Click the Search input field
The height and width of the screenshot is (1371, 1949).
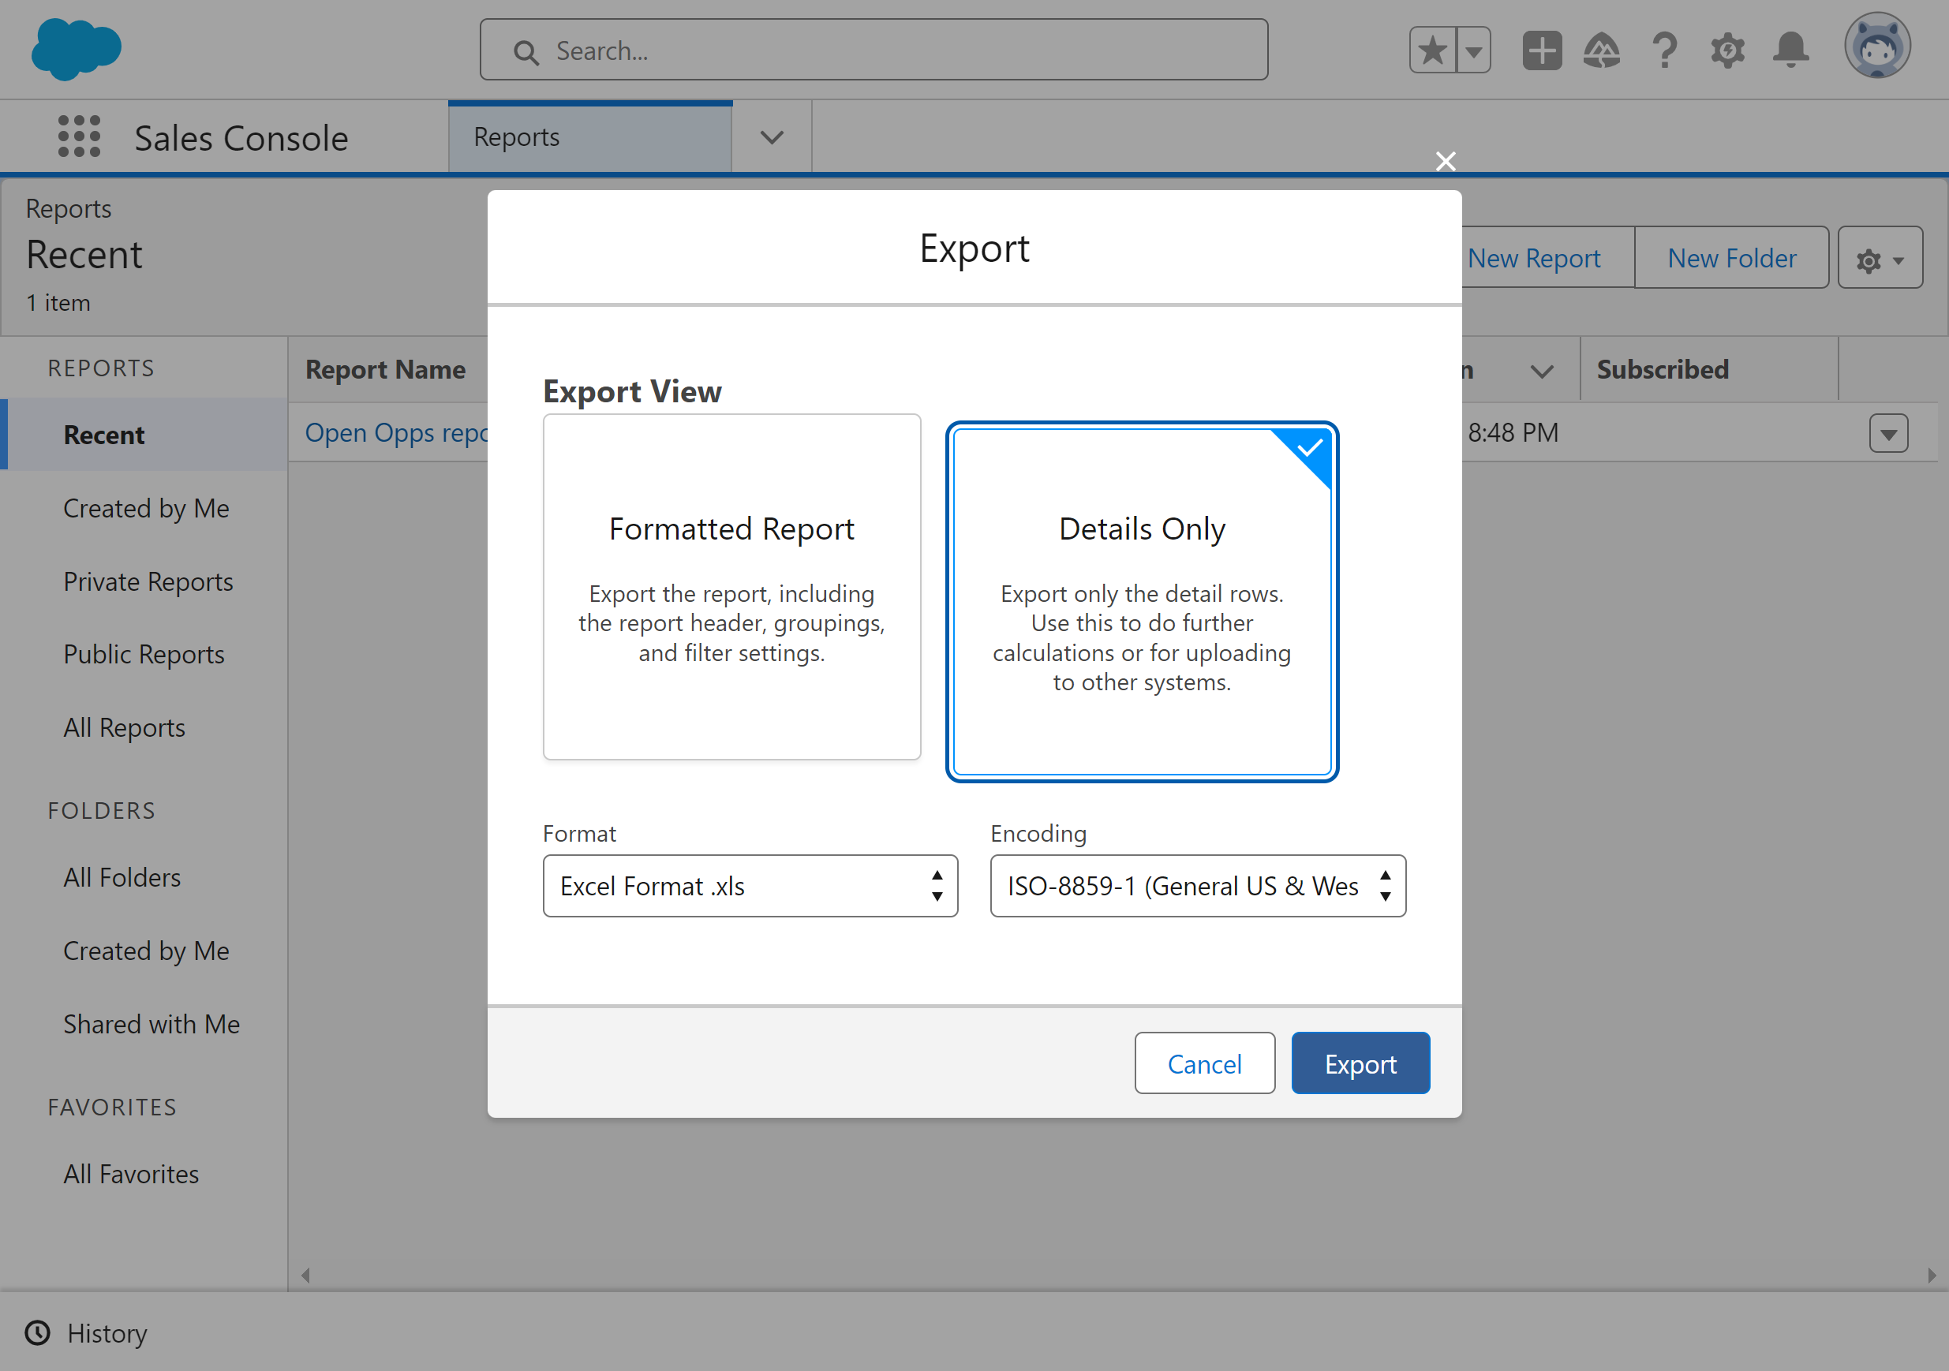coord(873,50)
